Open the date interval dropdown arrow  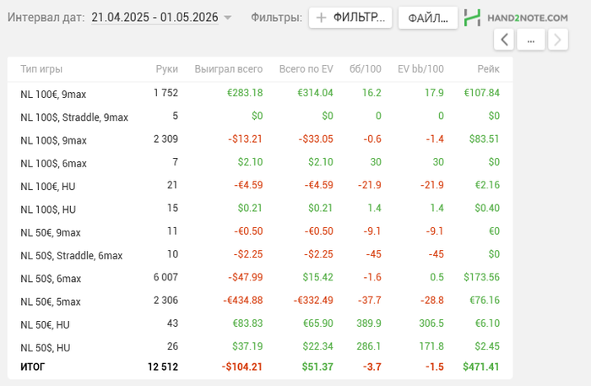click(228, 18)
